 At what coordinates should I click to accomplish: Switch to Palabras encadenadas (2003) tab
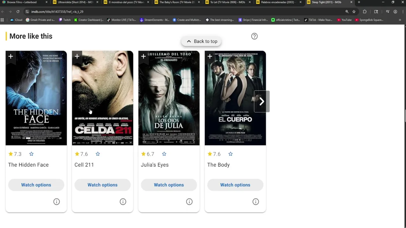point(278,2)
